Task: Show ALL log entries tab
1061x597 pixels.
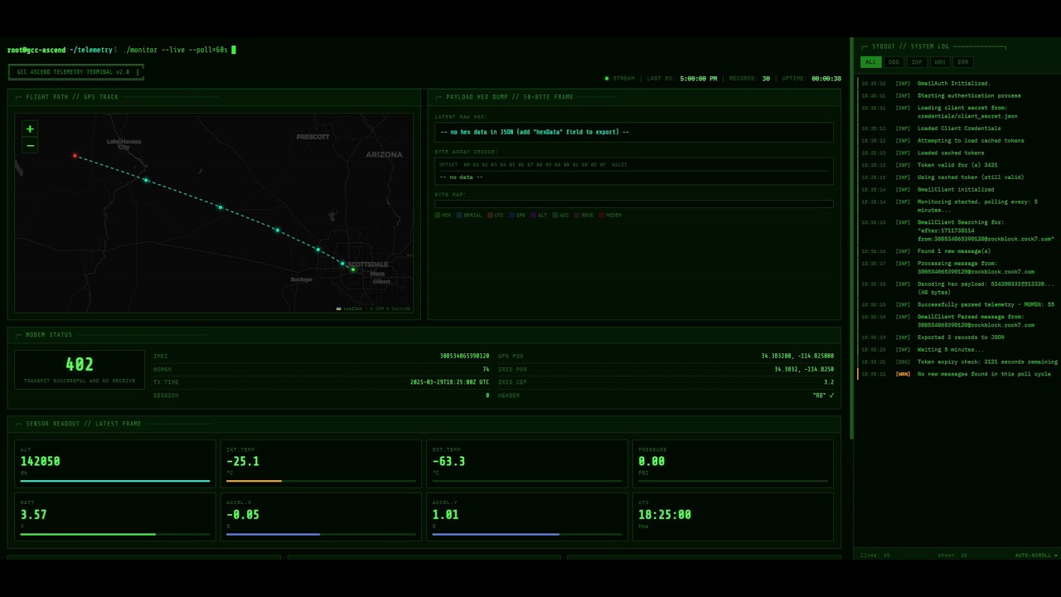Action: coord(870,62)
